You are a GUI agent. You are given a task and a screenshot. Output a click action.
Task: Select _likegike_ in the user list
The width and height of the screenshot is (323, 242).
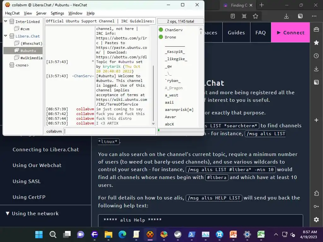tap(176, 59)
